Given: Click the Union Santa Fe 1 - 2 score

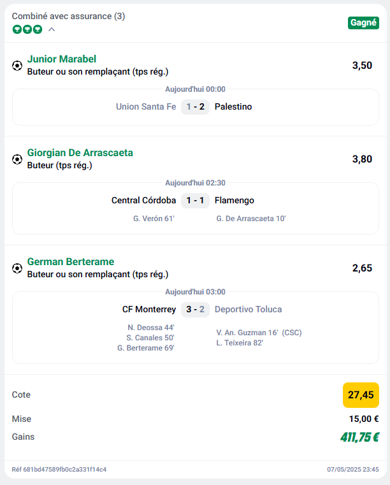Looking at the screenshot, I should coord(195,106).
